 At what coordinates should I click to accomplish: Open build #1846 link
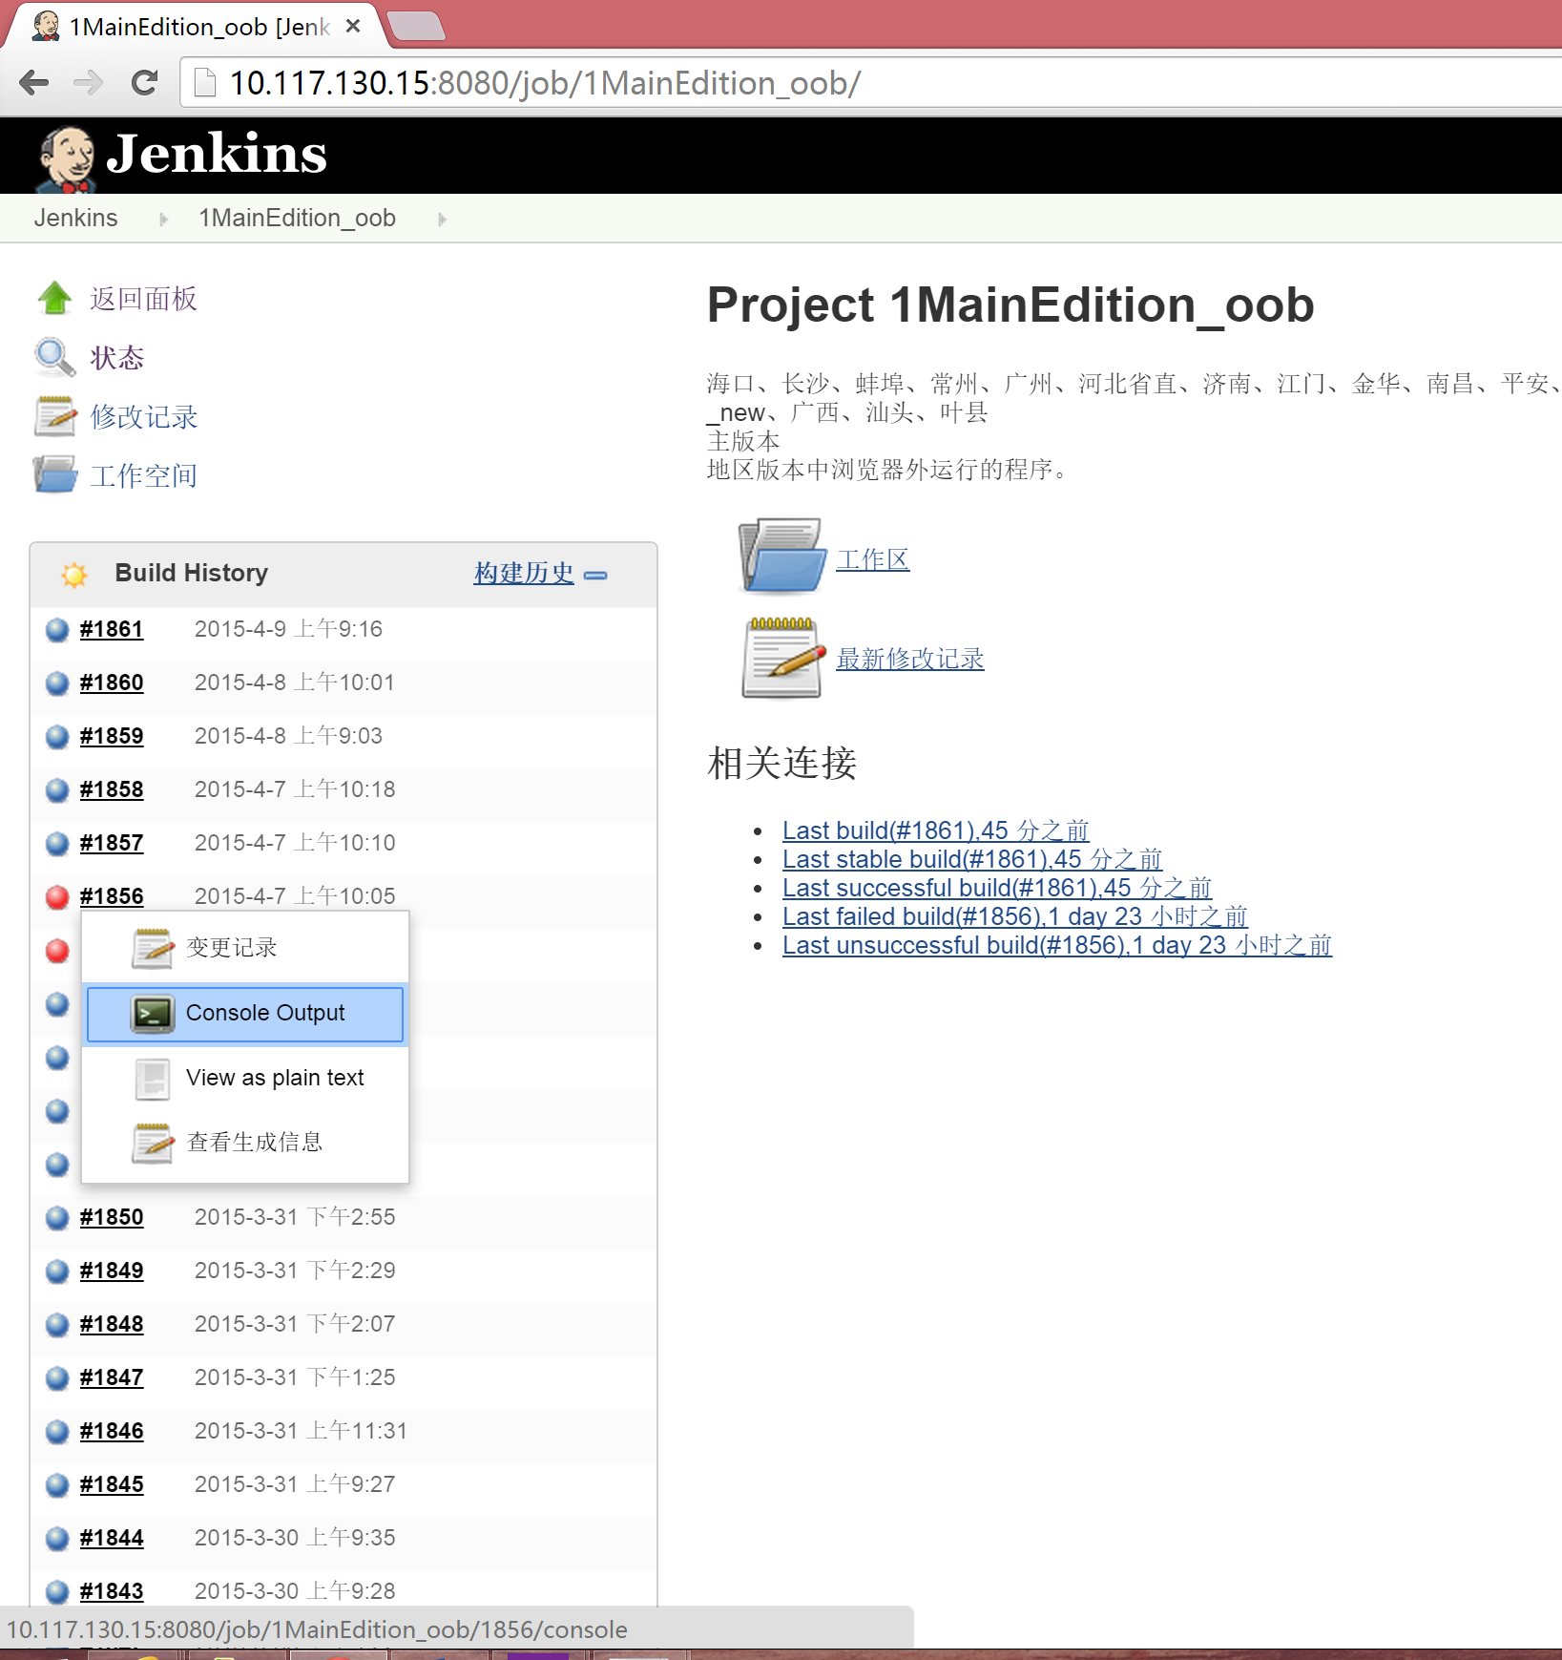[112, 1431]
